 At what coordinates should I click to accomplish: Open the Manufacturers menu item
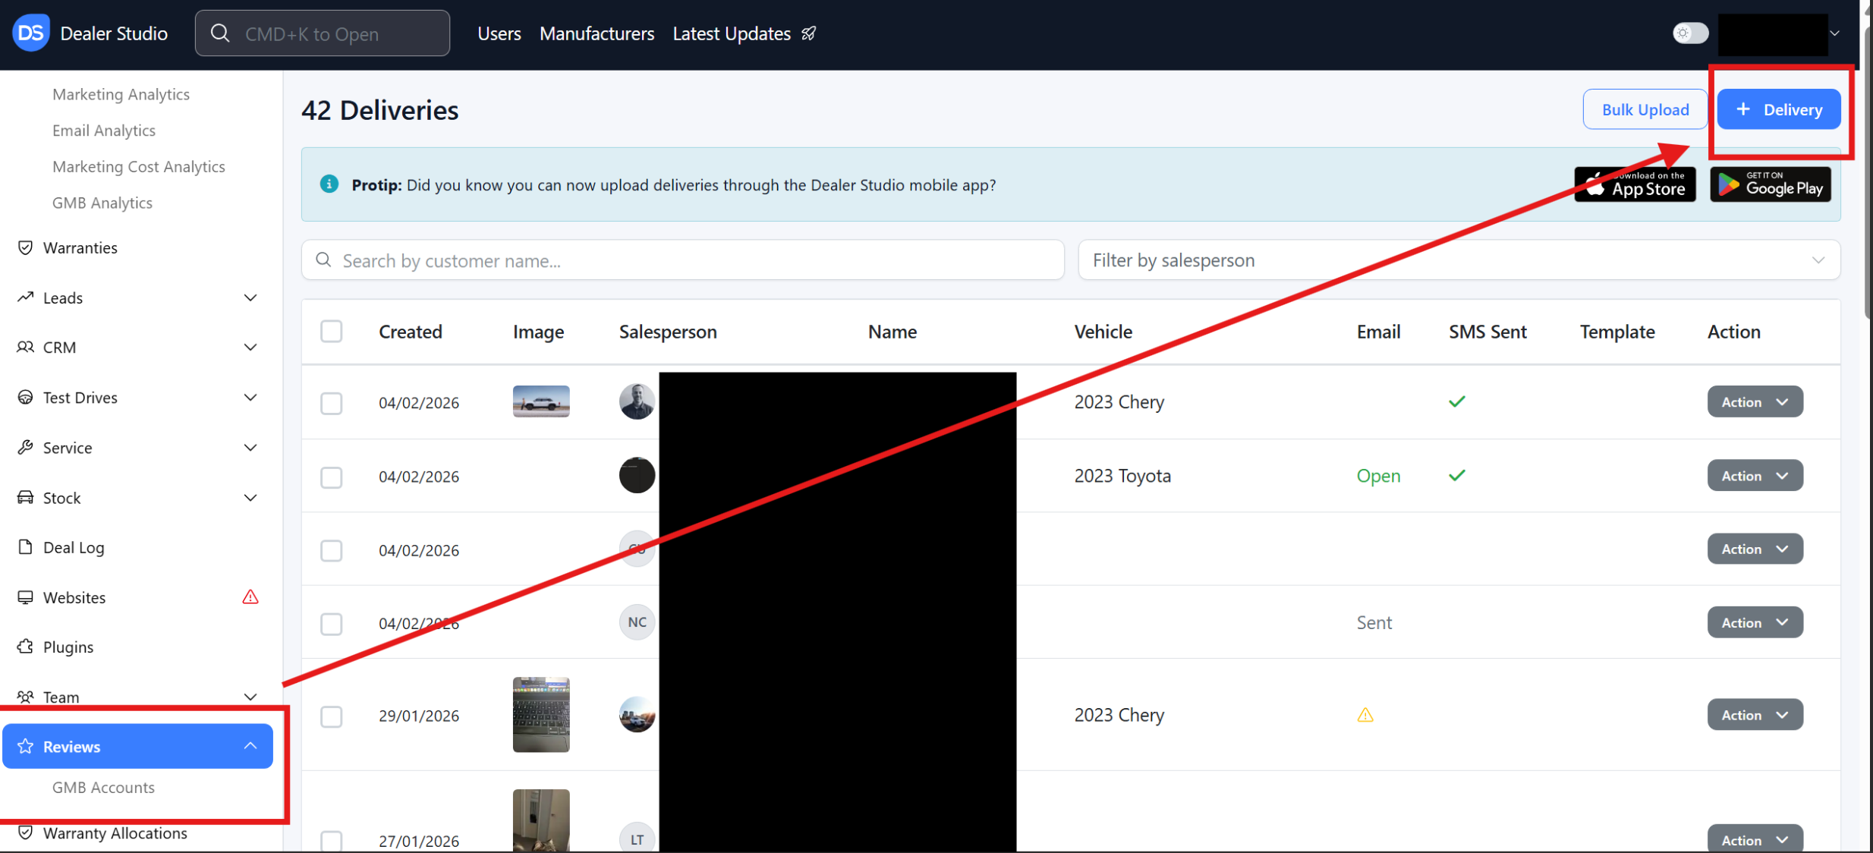597,33
